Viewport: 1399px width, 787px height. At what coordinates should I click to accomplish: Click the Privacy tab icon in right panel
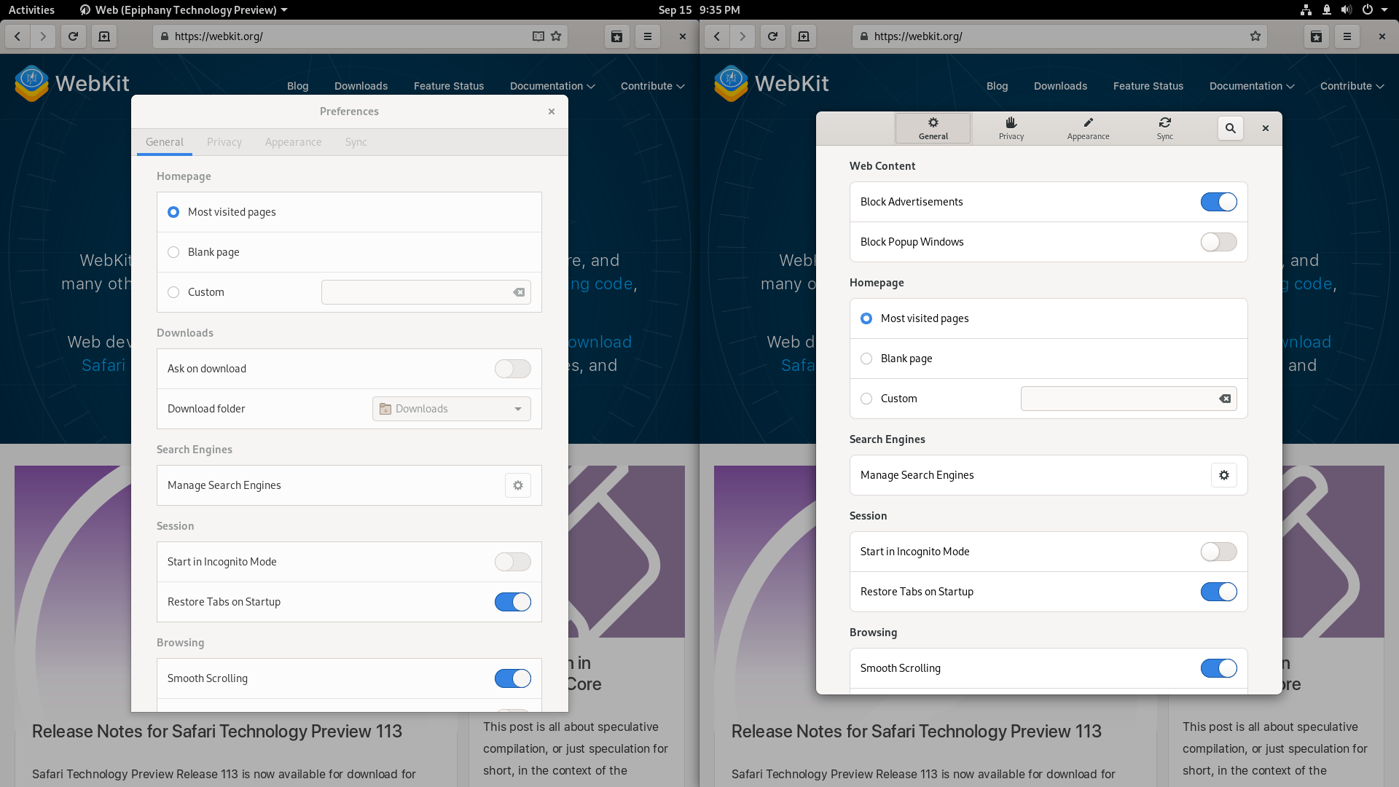click(1010, 127)
